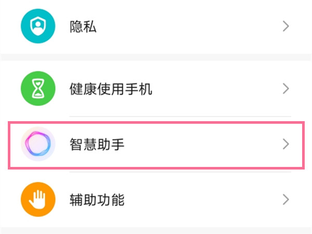Viewport: 312px width, 234px height.
Task: Choose the 智慧助手 text entry
Action: pyautogui.click(x=97, y=144)
